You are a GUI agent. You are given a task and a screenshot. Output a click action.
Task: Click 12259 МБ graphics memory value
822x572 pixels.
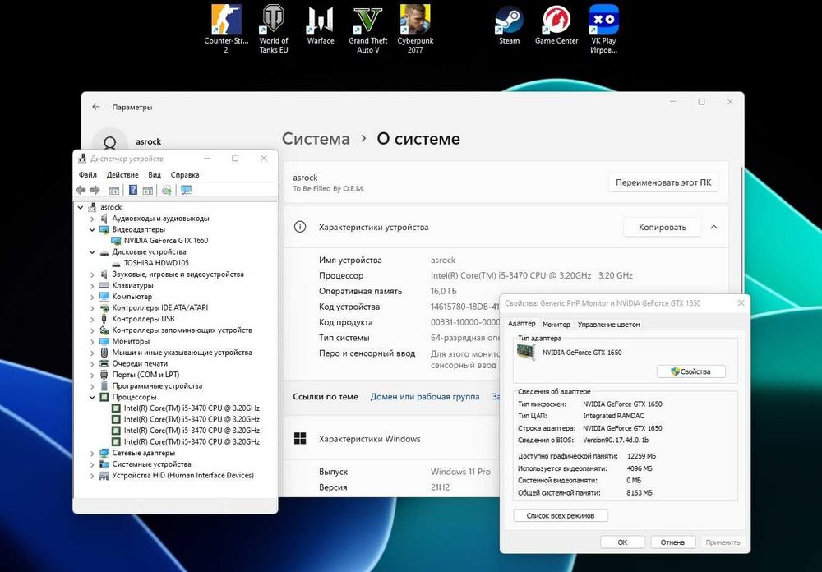pos(641,456)
